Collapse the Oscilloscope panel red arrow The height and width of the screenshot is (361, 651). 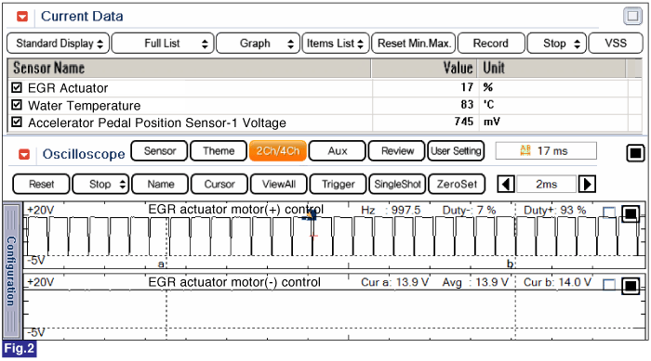pos(24,154)
